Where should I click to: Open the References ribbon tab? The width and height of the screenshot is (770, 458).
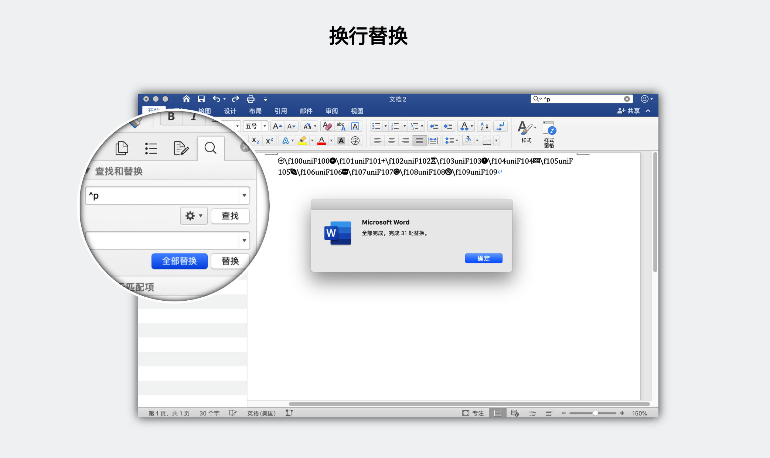pyautogui.click(x=280, y=111)
